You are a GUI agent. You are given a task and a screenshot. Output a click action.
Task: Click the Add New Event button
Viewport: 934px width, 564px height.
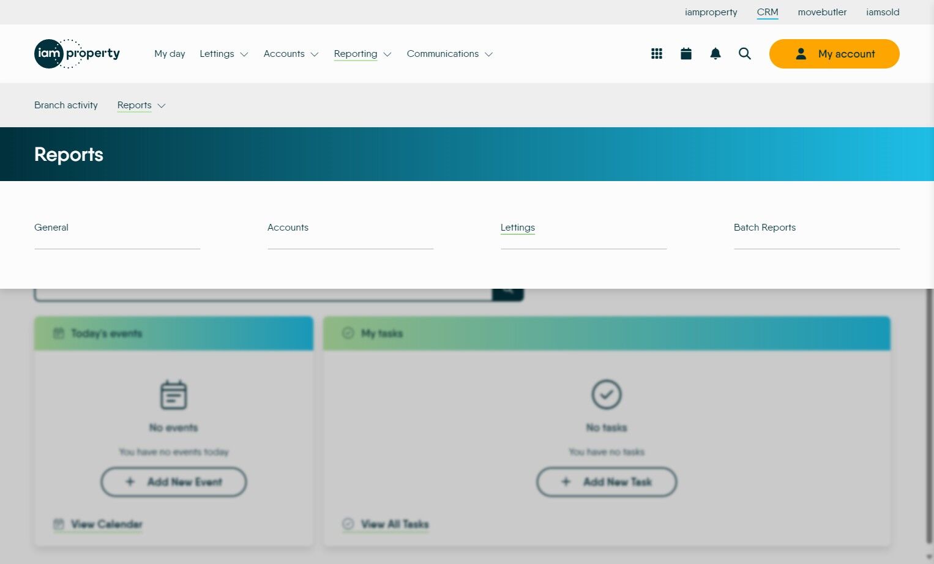coord(173,482)
